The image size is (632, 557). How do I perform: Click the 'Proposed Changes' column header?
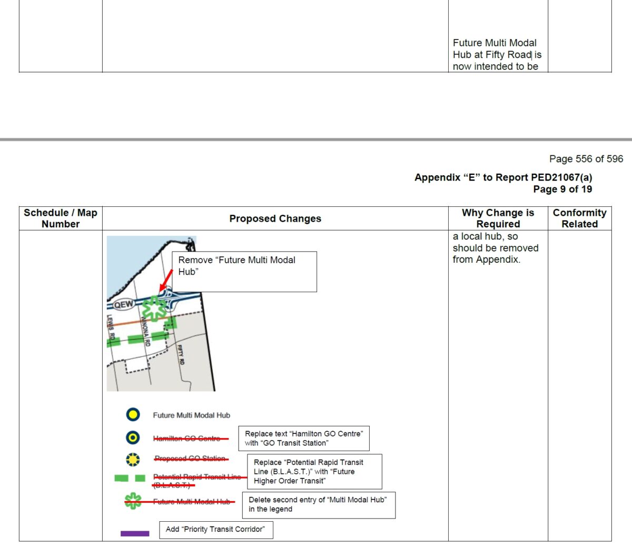(275, 218)
